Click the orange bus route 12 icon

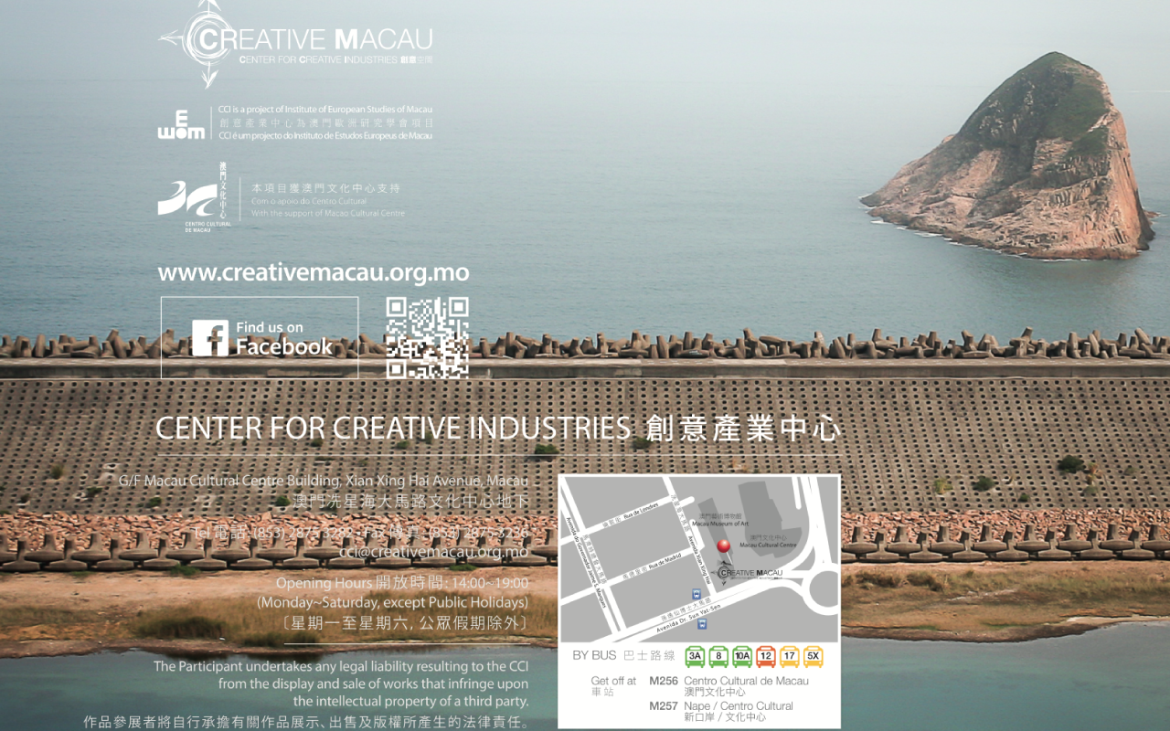tap(766, 657)
